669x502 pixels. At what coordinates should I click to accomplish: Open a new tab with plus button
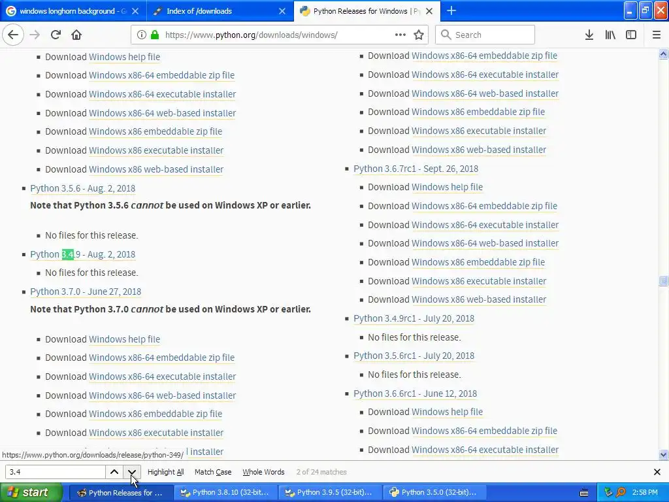(x=451, y=10)
